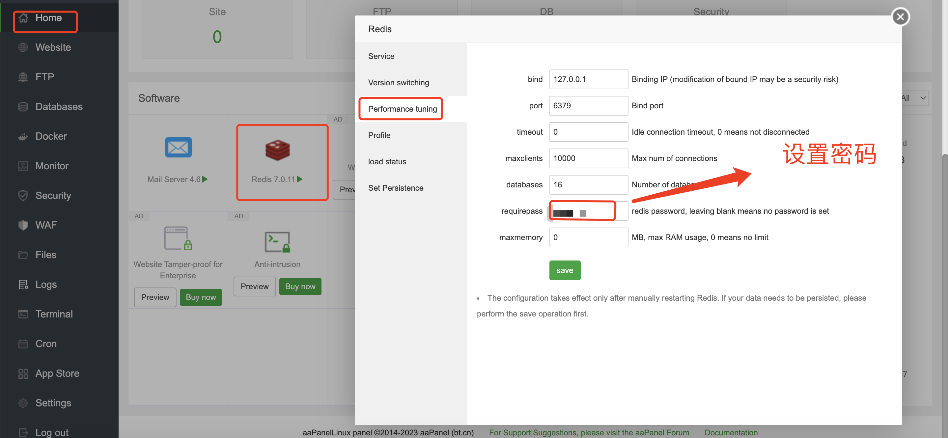Select Performance tuning menu item
The width and height of the screenshot is (948, 438).
click(402, 109)
